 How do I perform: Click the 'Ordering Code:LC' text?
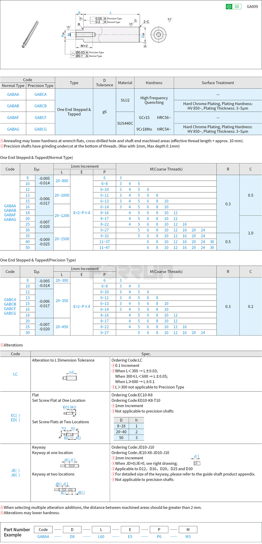[x=127, y=360]
